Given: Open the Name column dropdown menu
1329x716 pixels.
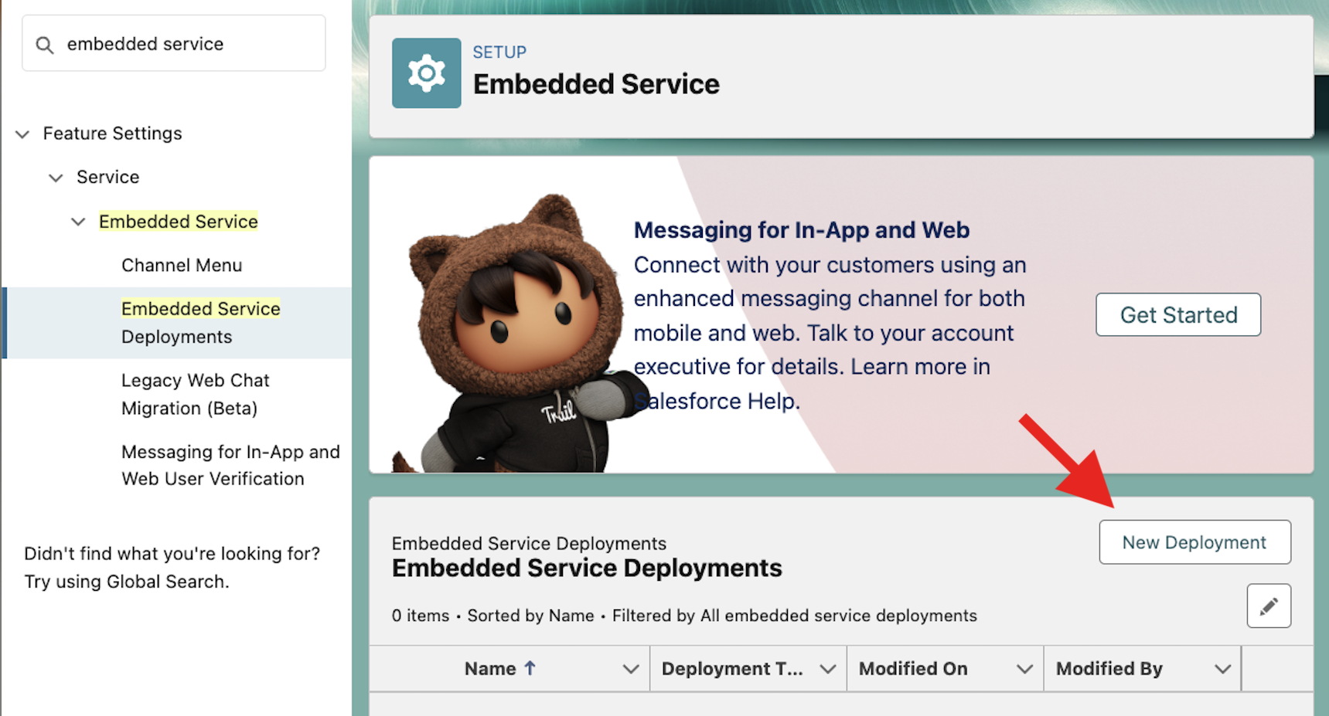Looking at the screenshot, I should tap(631, 669).
